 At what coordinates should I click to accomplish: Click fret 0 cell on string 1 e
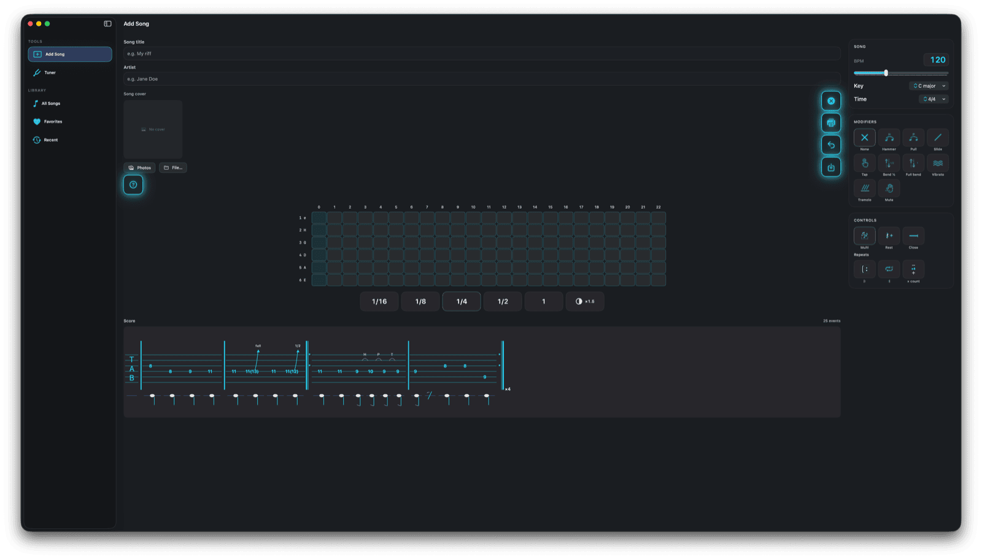pyautogui.click(x=319, y=218)
